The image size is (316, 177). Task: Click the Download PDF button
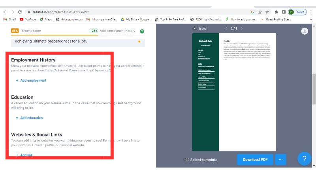click(255, 159)
